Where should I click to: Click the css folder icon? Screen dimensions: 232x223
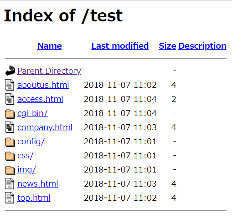click(10, 156)
